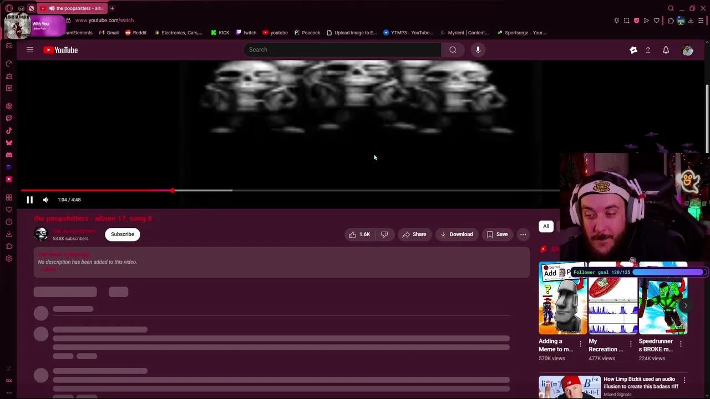Open the Limp Bizkit audio illusion video

tap(570, 387)
